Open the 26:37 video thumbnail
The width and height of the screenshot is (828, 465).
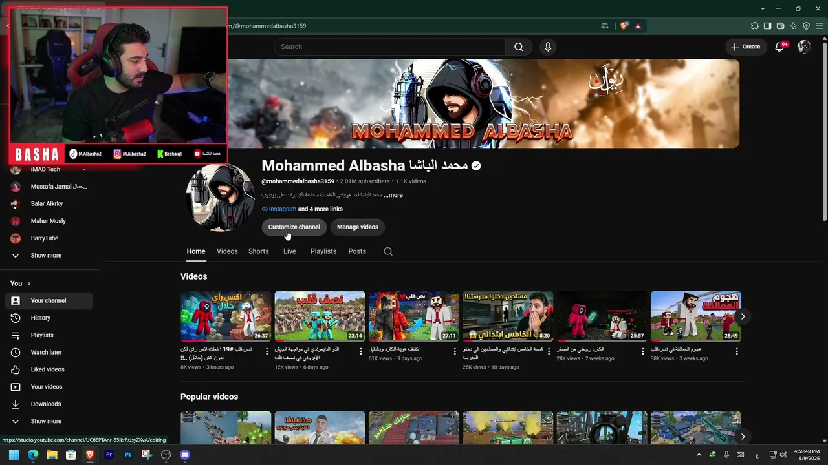[226, 316]
